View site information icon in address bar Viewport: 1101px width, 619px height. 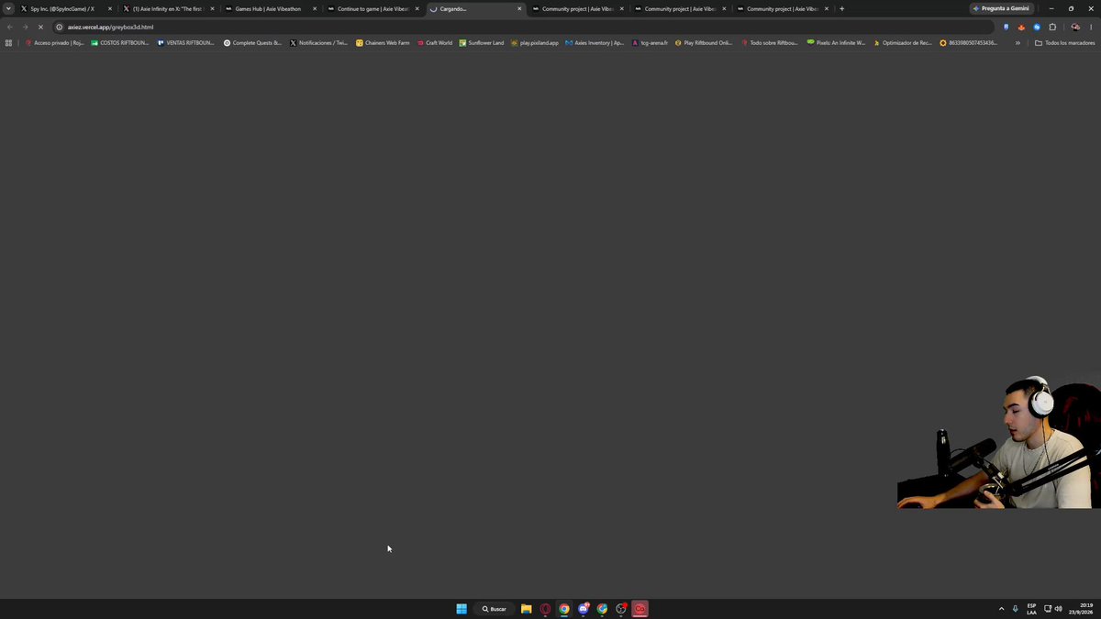60,28
